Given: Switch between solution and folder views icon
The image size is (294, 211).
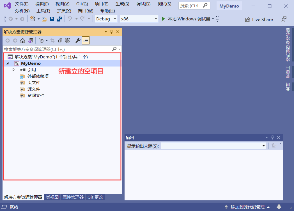Looking at the screenshot, I should (x=30, y=41).
